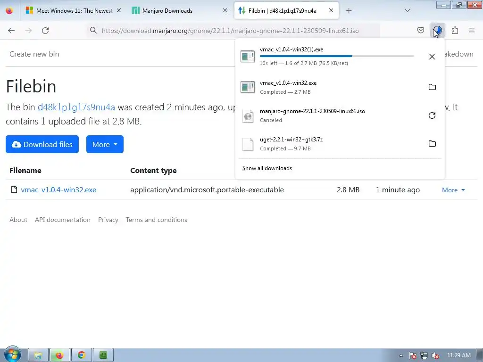Image resolution: width=483 pixels, height=362 pixels.
Task: Cancel the vmac_v1.0.4-win32(1).exe download
Action: (432, 57)
